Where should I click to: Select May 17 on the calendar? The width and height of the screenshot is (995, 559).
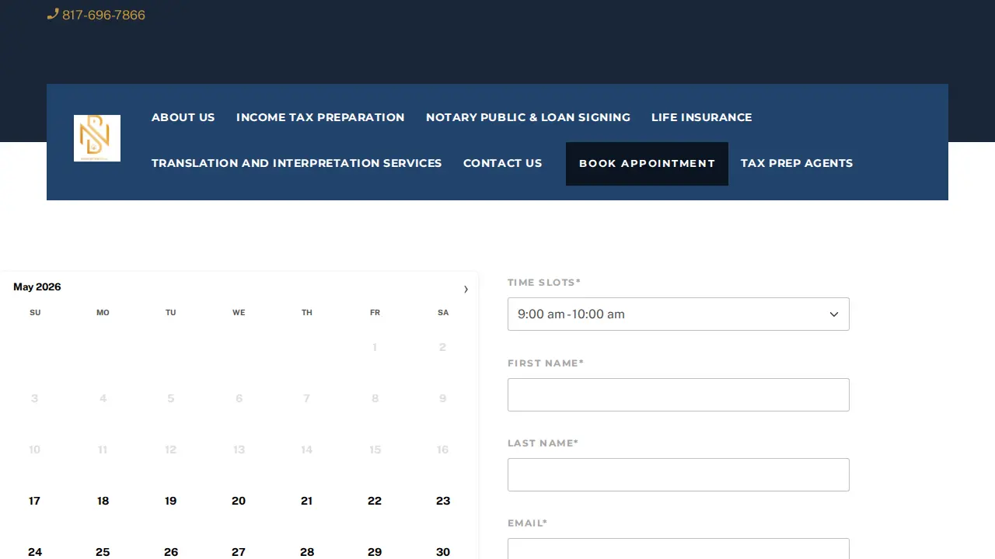(x=34, y=501)
